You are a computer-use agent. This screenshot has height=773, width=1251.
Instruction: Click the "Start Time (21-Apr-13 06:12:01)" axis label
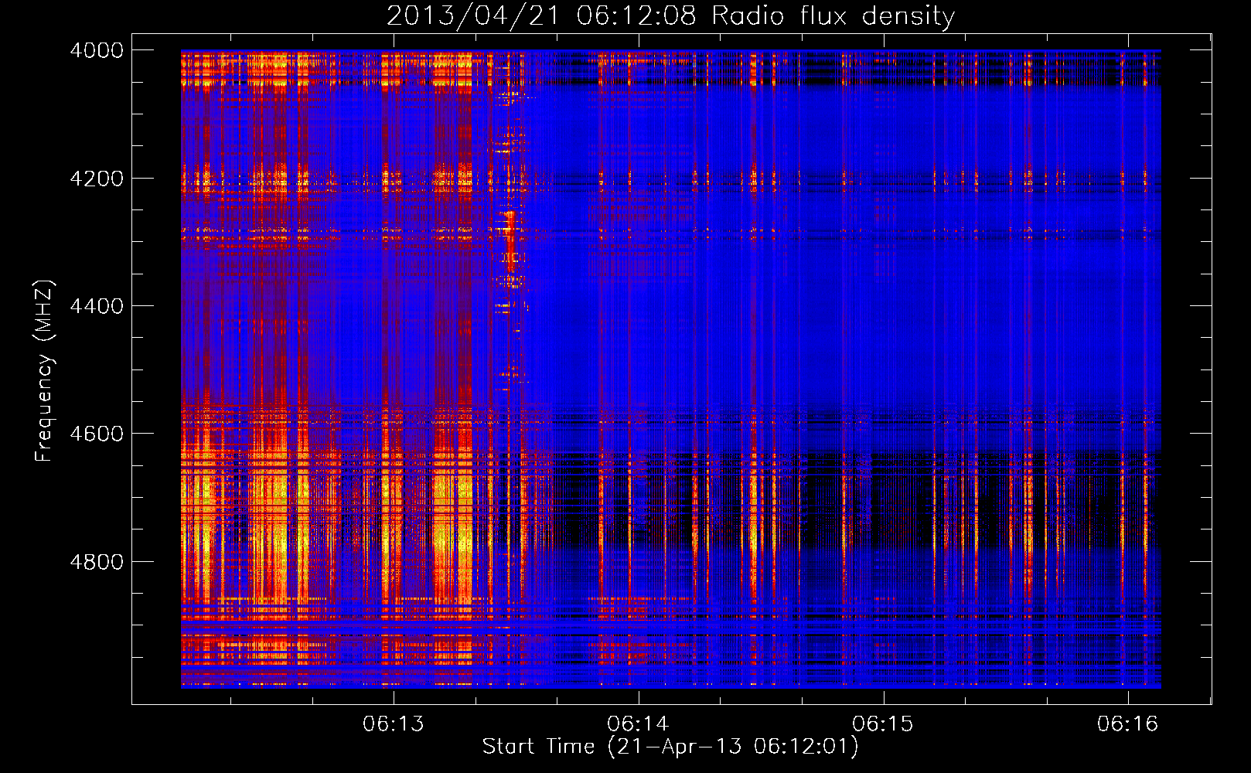[670, 747]
